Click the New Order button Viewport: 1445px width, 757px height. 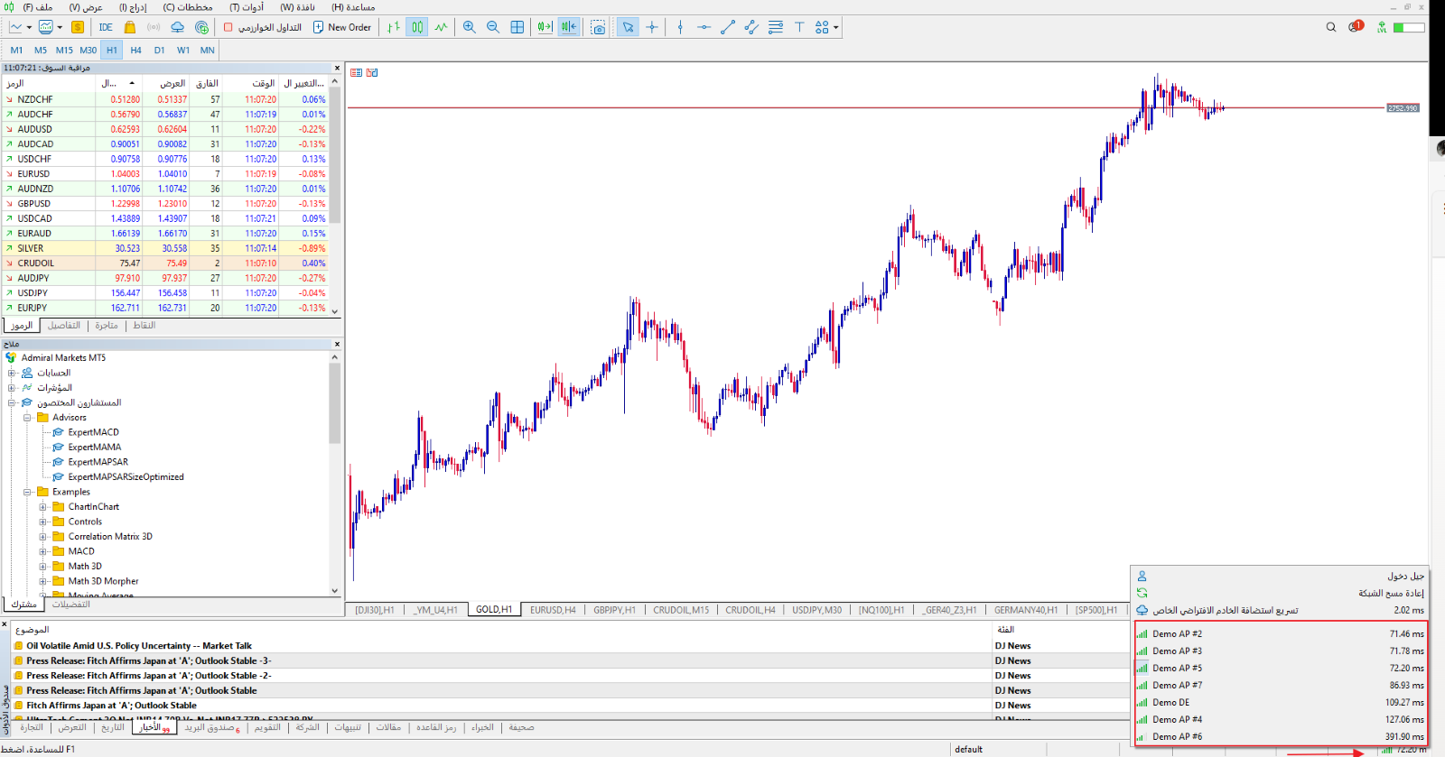pos(342,27)
